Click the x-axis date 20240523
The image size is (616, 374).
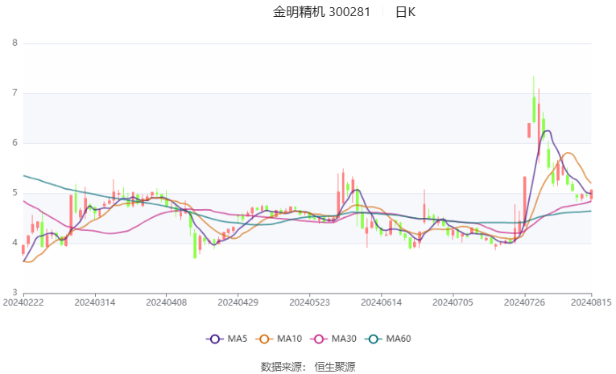pyautogui.click(x=309, y=302)
